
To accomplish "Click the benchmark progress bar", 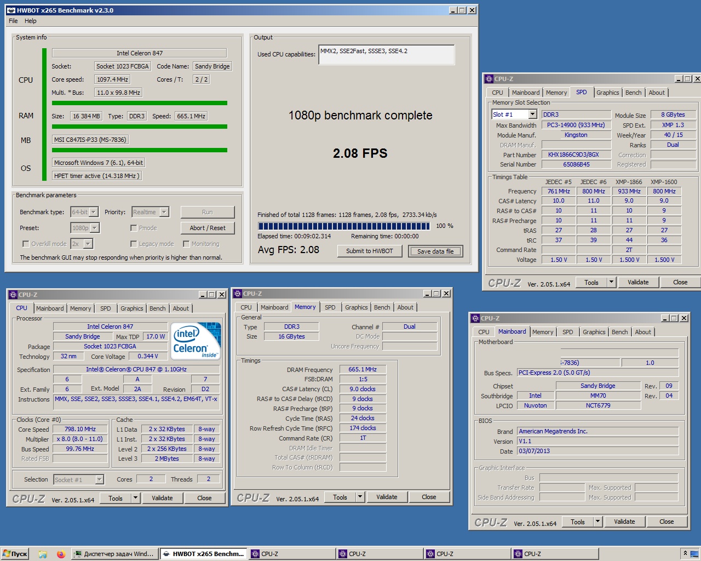I will pyautogui.click(x=345, y=226).
